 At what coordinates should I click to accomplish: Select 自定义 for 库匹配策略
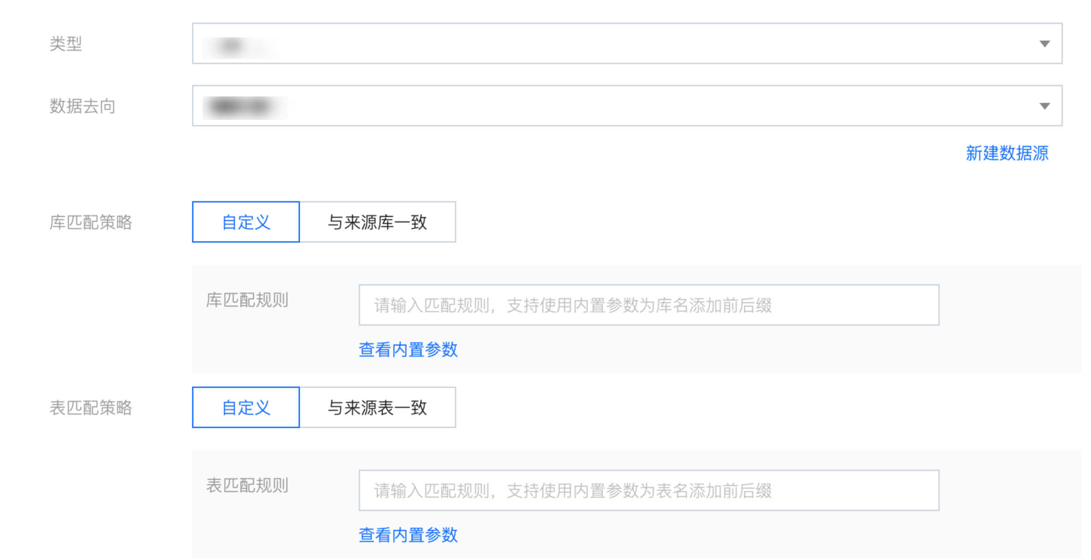(x=246, y=222)
